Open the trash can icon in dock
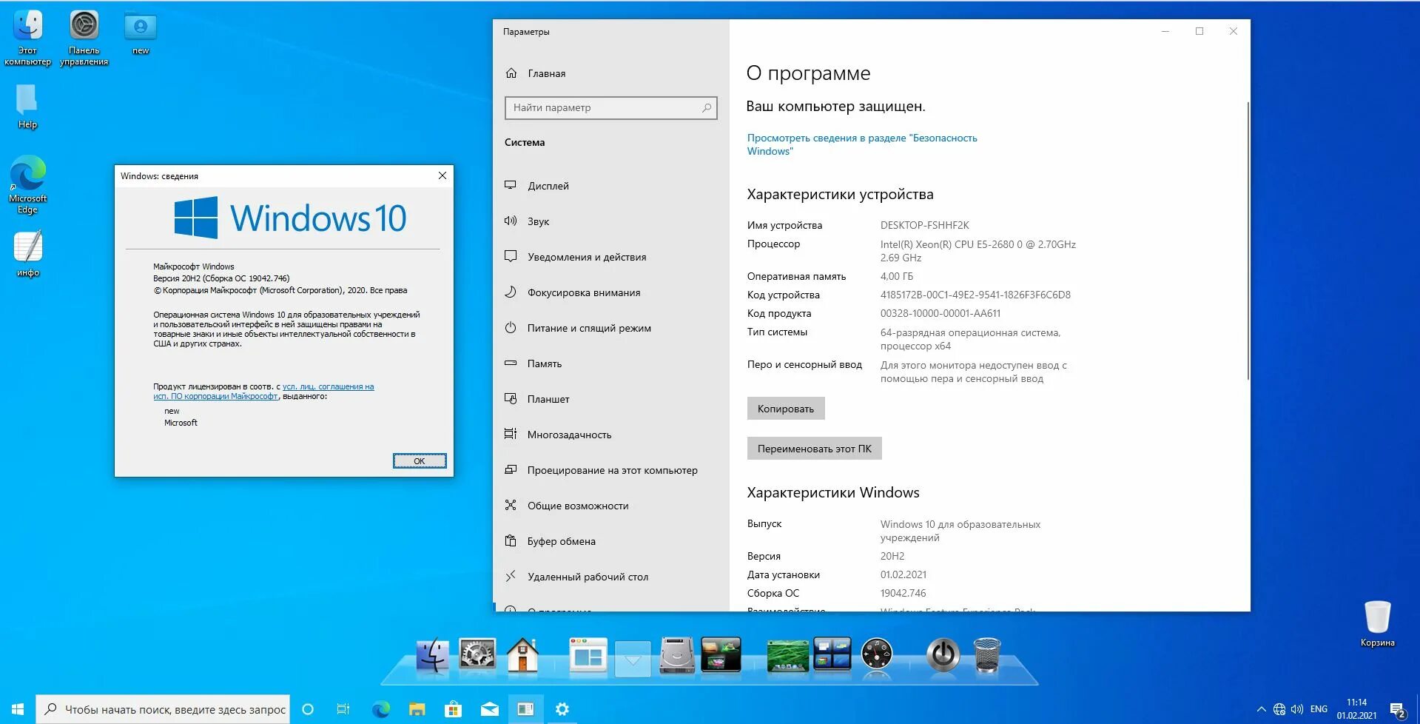The width and height of the screenshot is (1420, 724). coord(987,655)
